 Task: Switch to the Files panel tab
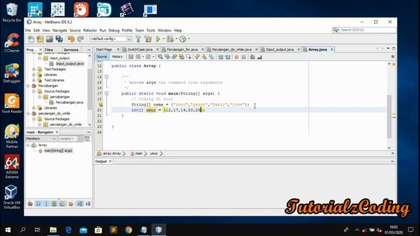coord(49,50)
